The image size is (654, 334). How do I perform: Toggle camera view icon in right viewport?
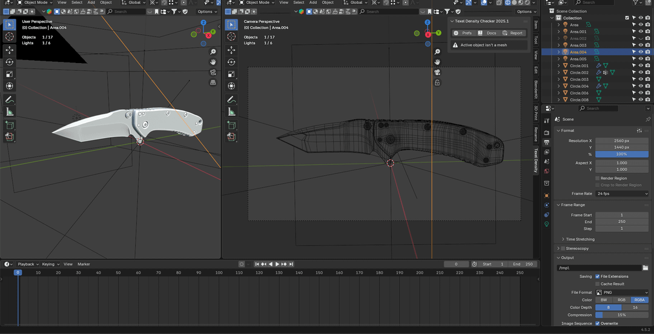pos(437,72)
